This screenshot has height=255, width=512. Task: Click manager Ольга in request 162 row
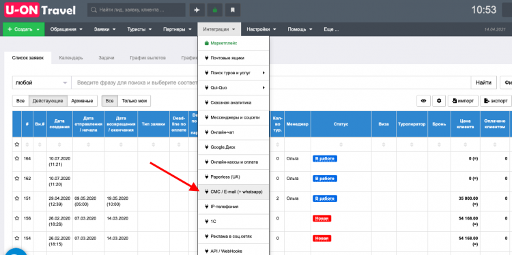click(292, 179)
